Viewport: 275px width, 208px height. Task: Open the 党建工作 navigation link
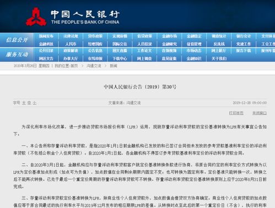[244, 44]
